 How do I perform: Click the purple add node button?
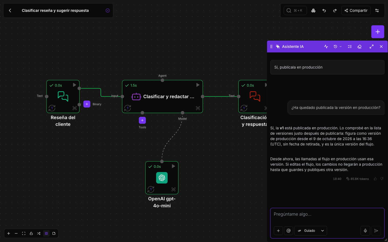378,32
